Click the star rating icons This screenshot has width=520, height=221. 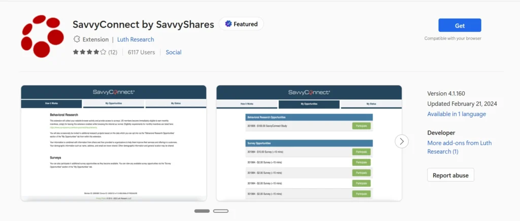[89, 52]
